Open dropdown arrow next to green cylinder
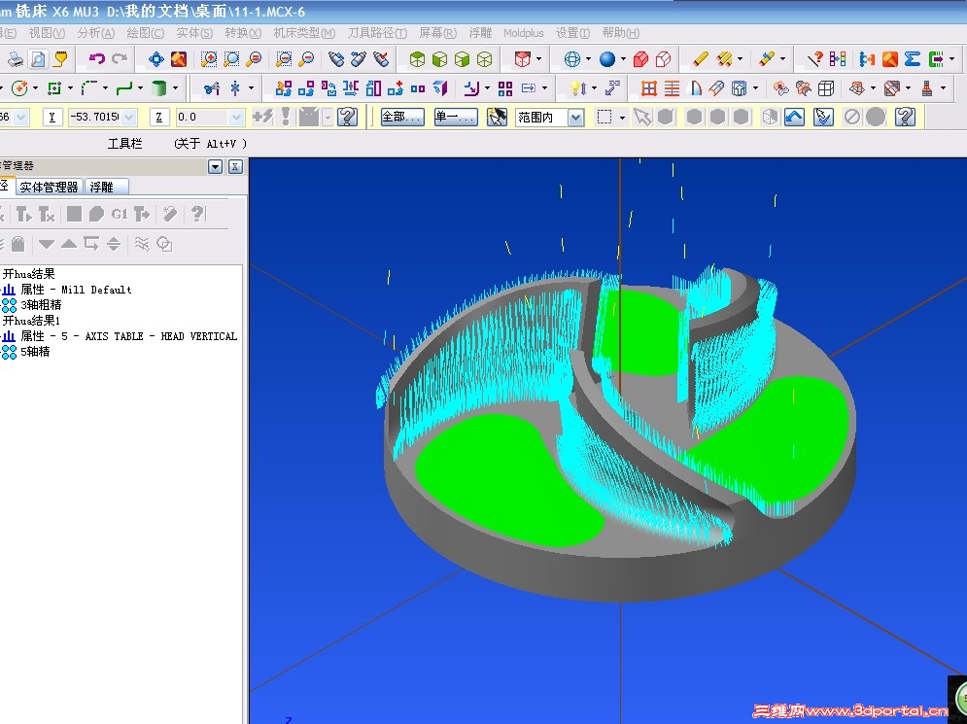Screen dimensions: 967x724 pyautogui.click(x=175, y=88)
